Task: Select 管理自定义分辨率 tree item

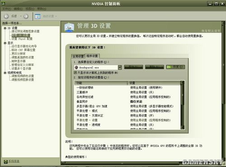Action: (x=23, y=65)
